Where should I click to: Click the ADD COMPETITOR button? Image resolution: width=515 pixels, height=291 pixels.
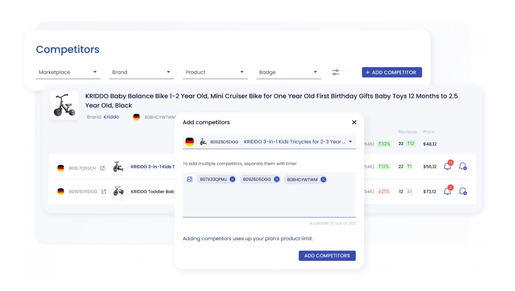pyautogui.click(x=392, y=72)
